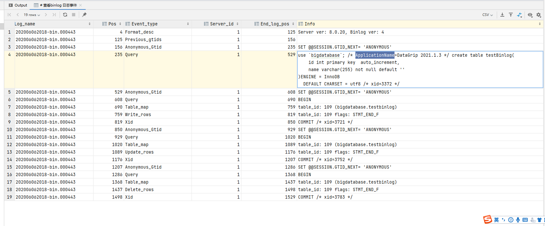Click the End_log_pos column table icon
The height and width of the screenshot is (226, 545).
[257, 24]
